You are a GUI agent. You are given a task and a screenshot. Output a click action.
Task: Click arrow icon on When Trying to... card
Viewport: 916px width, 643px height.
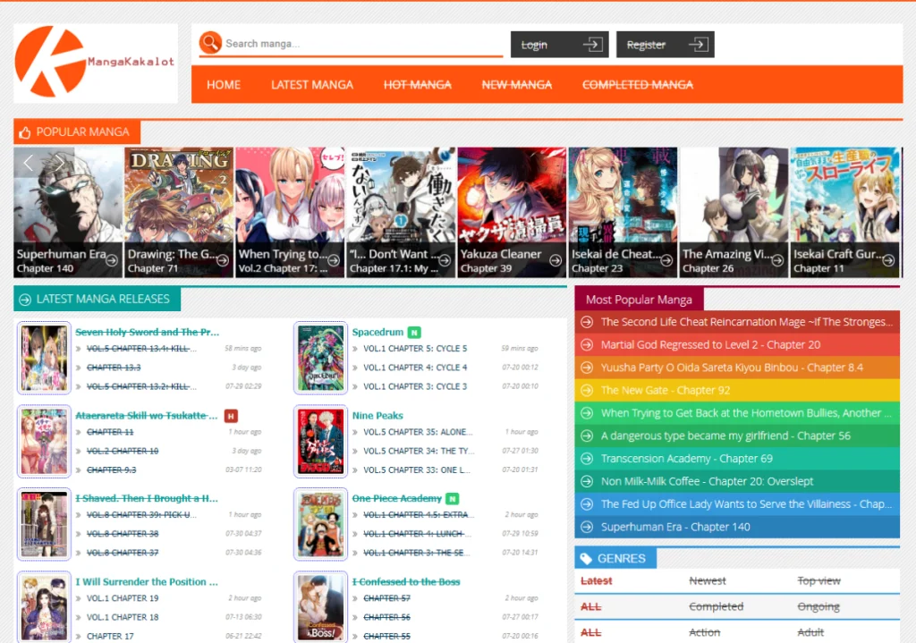[334, 260]
